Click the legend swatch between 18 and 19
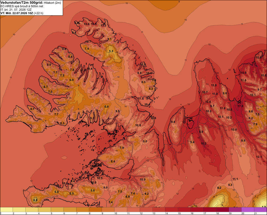Viewport: 267px width, 215px height. coord(222,210)
